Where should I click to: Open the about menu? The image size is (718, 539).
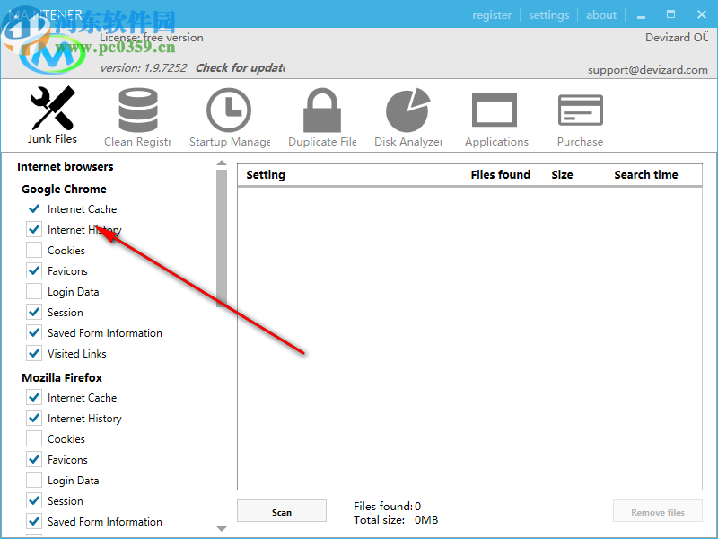point(601,15)
